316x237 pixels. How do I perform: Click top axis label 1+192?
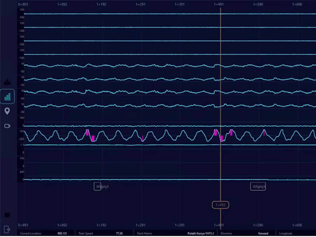click(x=102, y=4)
